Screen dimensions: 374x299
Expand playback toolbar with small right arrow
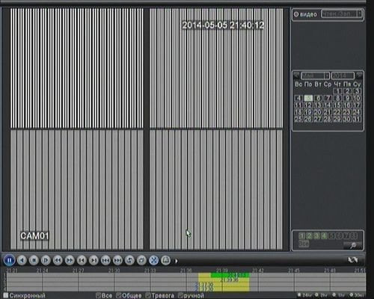tap(177, 261)
